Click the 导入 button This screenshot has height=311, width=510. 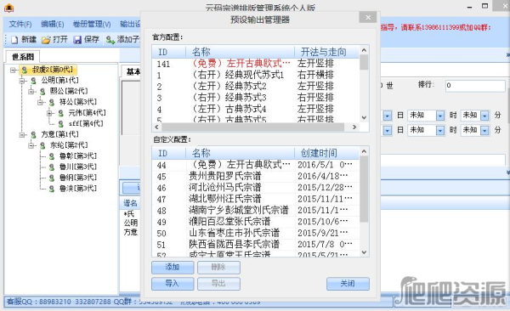pos(173,284)
